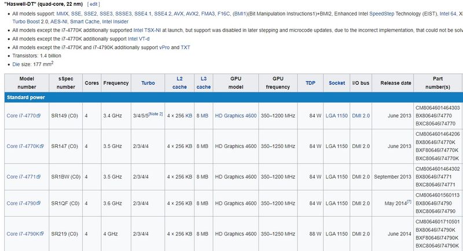Open the Core i7-4790 external link
The height and width of the screenshot is (251, 463).
point(23,203)
